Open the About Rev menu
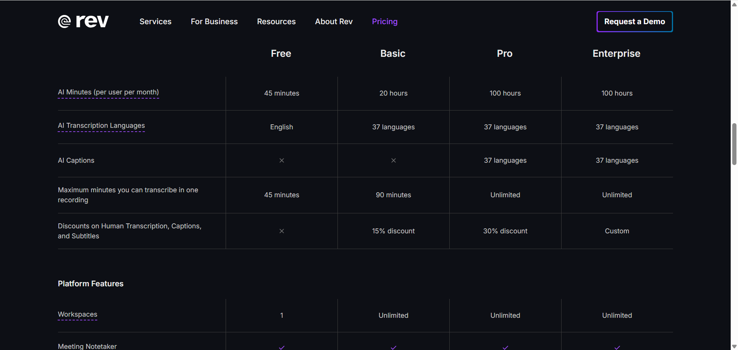This screenshot has width=738, height=350. [334, 21]
